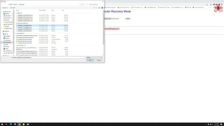
Task: Select Youtube watch time and subs (1)
Action: 26,37
